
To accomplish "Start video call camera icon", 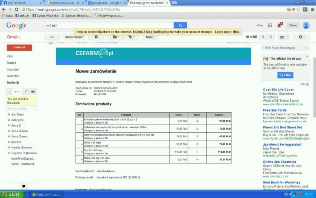I will 33,92.
